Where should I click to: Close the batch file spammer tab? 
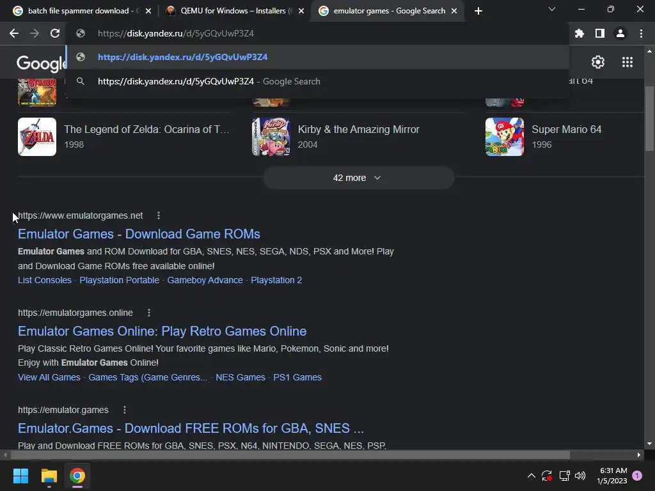click(x=148, y=11)
